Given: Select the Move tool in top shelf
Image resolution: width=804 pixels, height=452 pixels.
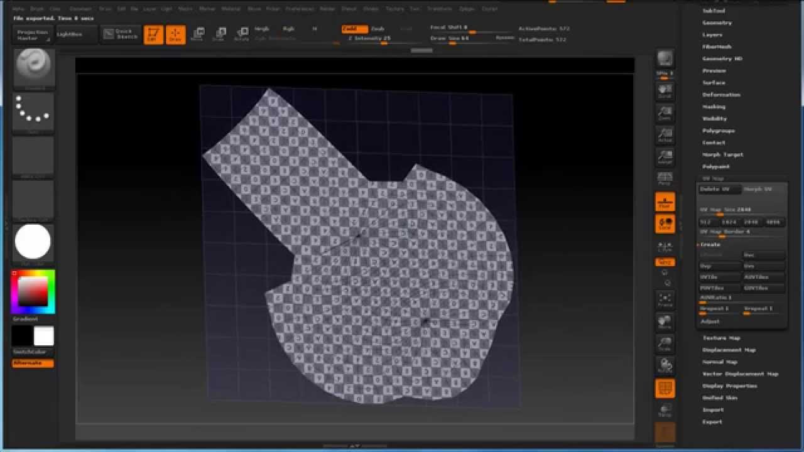Looking at the screenshot, I should 197,35.
